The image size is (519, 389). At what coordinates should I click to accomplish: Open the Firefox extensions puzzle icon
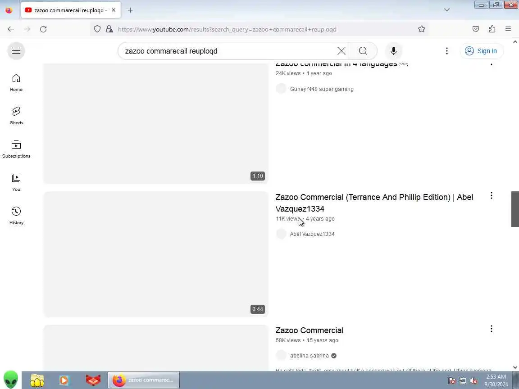[x=492, y=29]
